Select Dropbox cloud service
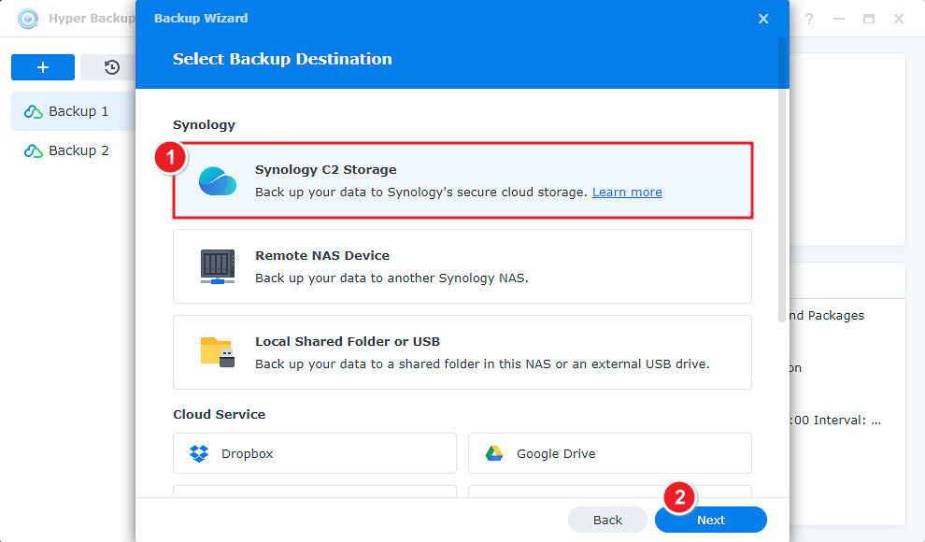The height and width of the screenshot is (542, 925). [315, 453]
